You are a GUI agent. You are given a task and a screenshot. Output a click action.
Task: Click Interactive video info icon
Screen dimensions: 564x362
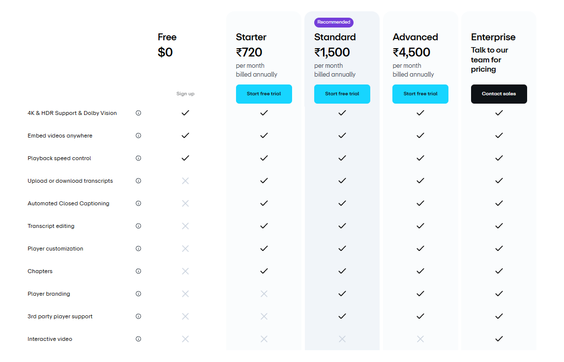pos(138,339)
